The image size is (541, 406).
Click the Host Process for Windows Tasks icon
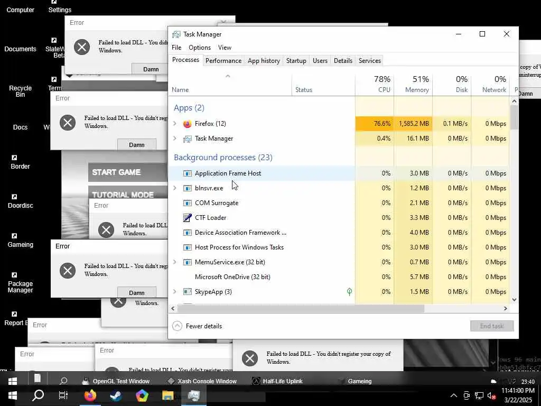(x=188, y=247)
